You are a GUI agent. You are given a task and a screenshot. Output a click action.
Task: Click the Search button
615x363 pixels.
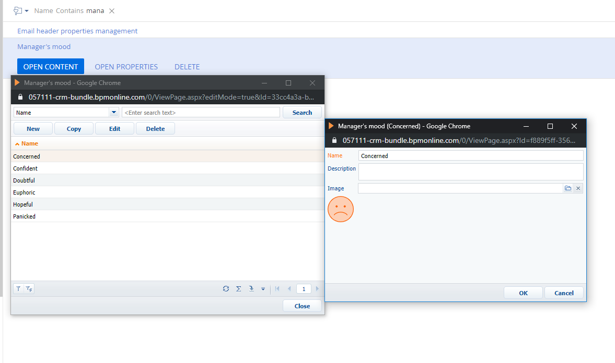(302, 112)
